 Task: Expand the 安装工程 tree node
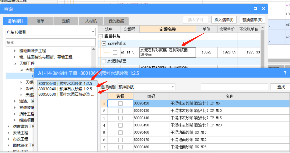pyautogui.click(x=9, y=133)
